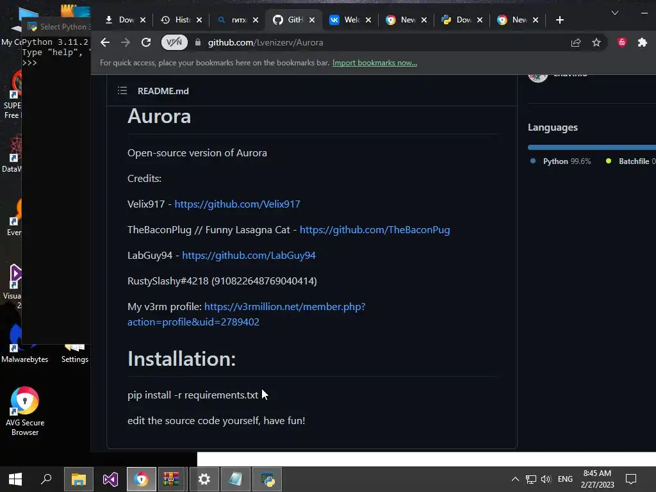Click the pip install -r requirements.txt text
The width and height of the screenshot is (656, 492).
click(193, 395)
